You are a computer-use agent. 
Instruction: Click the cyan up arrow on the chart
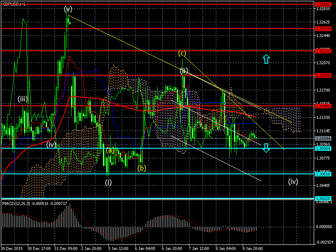tap(265, 59)
